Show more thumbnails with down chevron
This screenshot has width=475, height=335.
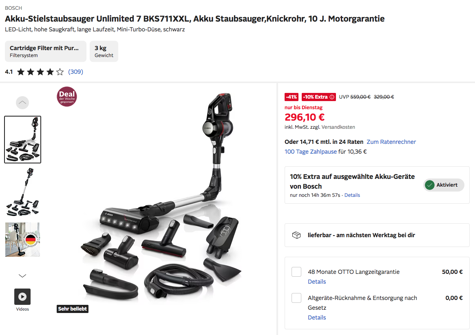point(22,275)
